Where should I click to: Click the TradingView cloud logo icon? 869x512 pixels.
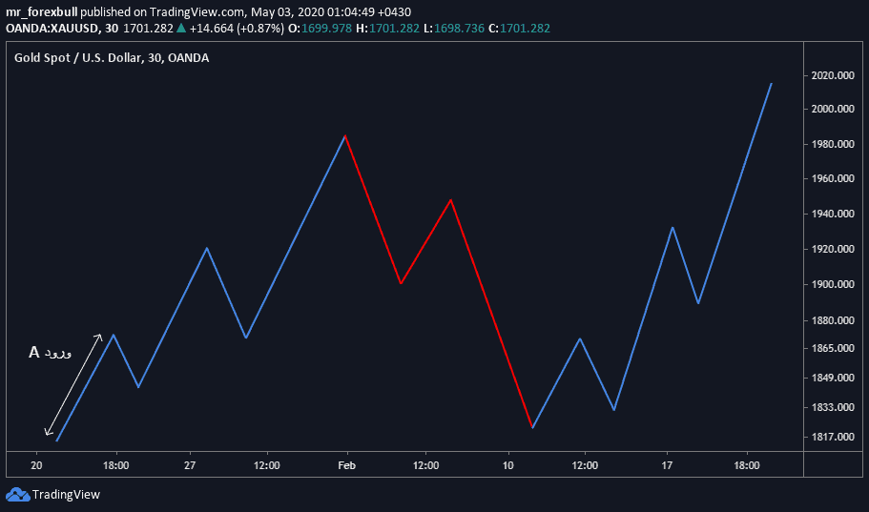coord(17,494)
